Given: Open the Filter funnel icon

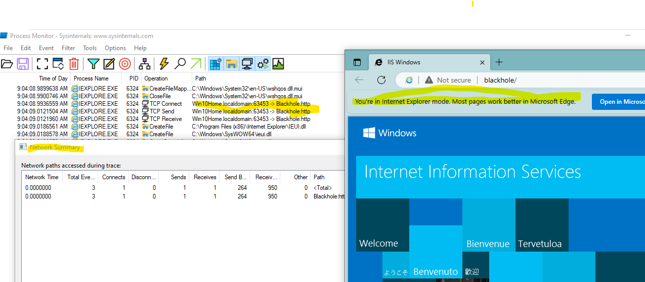Looking at the screenshot, I should (x=94, y=64).
